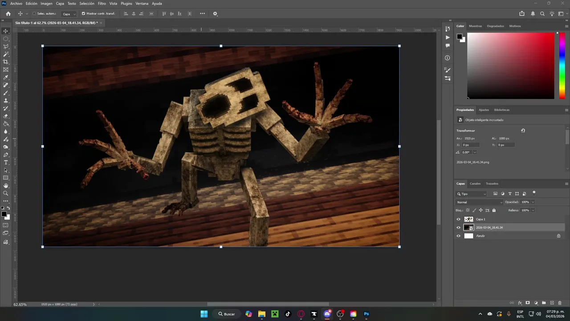Select the Path Selection tool
Viewport: 570px width, 321px height.
click(x=6, y=170)
